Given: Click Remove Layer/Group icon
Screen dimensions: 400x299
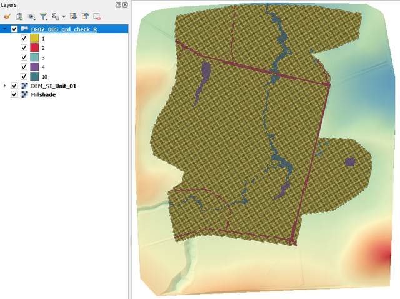Looking at the screenshot, I should [x=97, y=16].
